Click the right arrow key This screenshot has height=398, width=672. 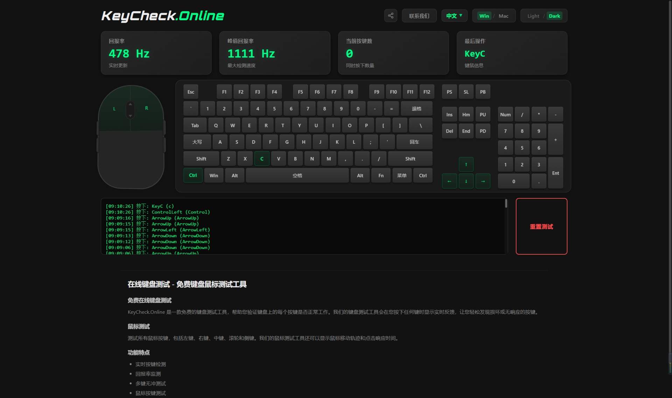pyautogui.click(x=483, y=181)
